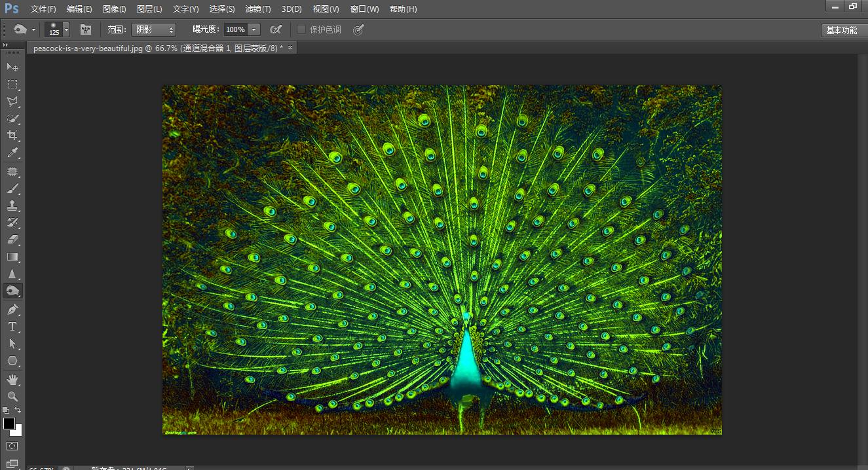Select the Pen tool
This screenshot has width=868, height=470.
pos(12,309)
